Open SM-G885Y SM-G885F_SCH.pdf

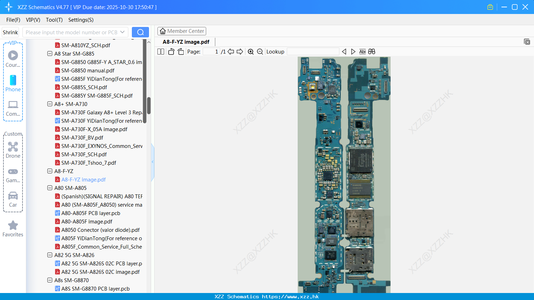[x=97, y=95]
